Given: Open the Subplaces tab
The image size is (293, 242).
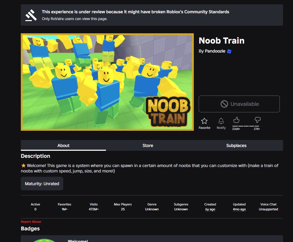Looking at the screenshot, I should tap(237, 145).
